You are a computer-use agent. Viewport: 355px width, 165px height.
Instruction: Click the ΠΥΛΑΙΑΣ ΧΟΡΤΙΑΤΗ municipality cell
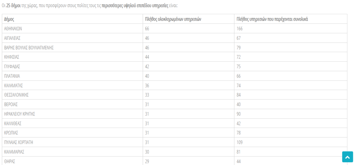point(73,142)
